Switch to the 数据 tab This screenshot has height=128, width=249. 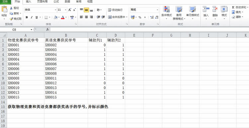(67, 2)
